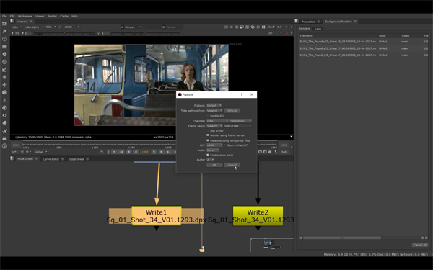The image size is (433, 270).
Task: Enable ROI checkbox in Flipbook dialog
Action: (208, 116)
